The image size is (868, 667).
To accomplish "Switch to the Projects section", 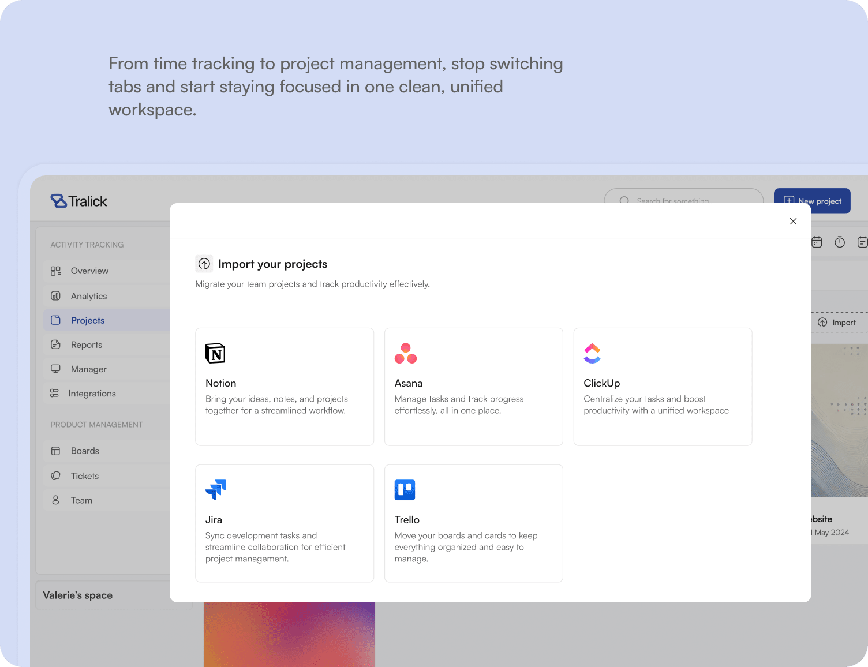I will pyautogui.click(x=87, y=320).
